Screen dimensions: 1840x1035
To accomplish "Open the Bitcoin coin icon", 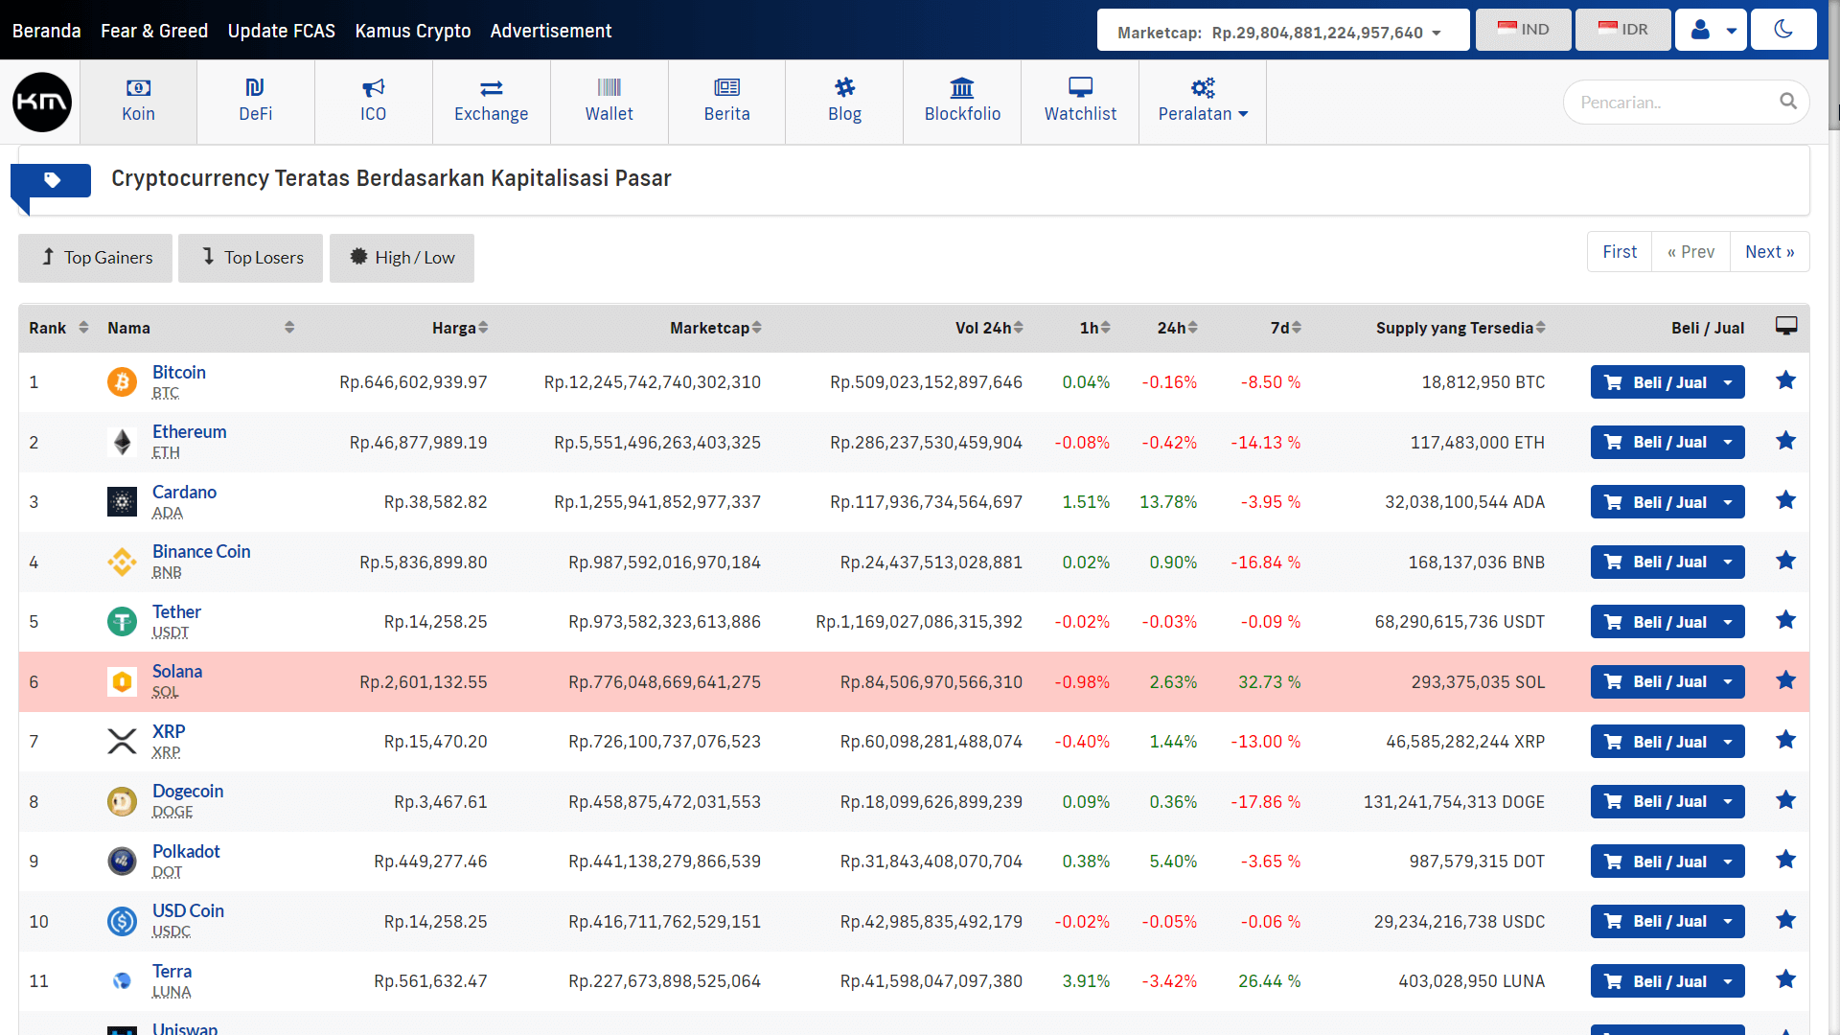I will 122,382.
